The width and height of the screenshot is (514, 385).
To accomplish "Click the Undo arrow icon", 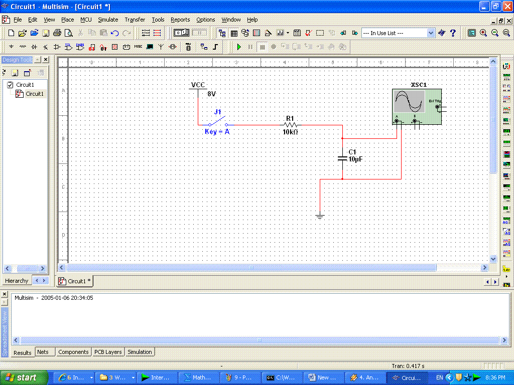I will pyautogui.click(x=115, y=33).
